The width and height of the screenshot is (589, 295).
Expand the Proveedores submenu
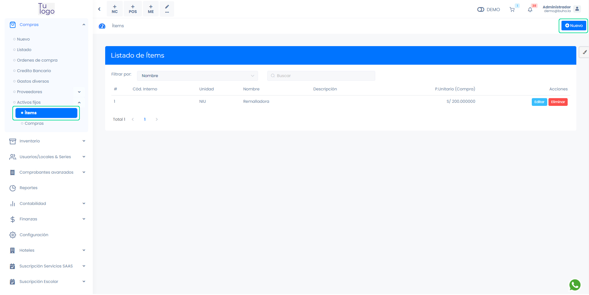[x=79, y=92]
